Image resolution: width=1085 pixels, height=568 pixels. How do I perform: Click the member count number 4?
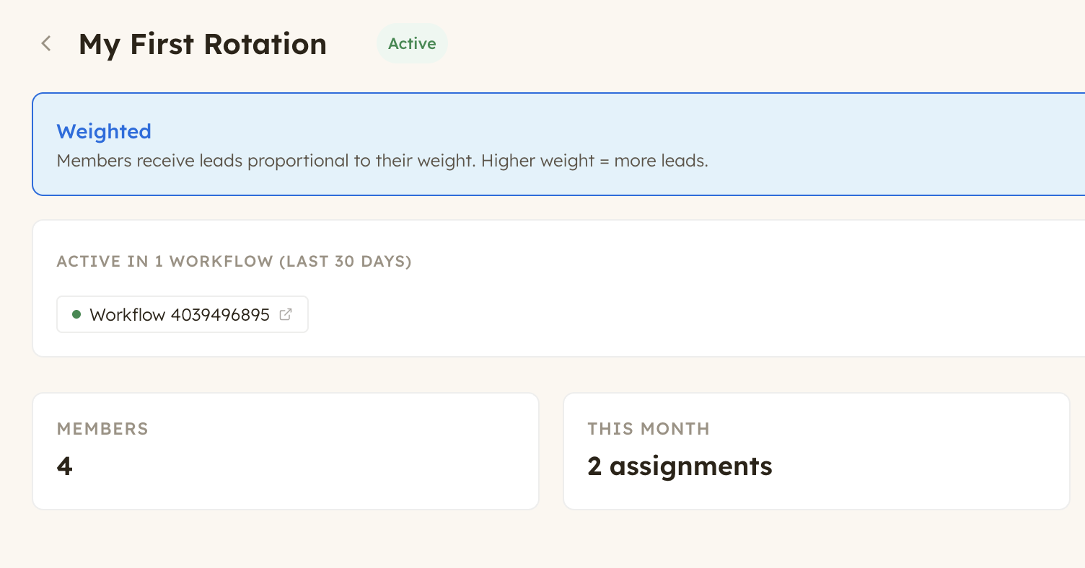[x=65, y=466]
